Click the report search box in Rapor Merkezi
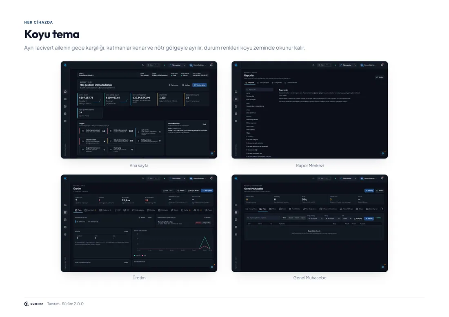Screen dimensions: 449x317 click(x=260, y=90)
